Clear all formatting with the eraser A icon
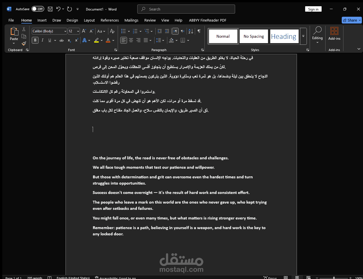This screenshot has width=363, height=279. 112,31
